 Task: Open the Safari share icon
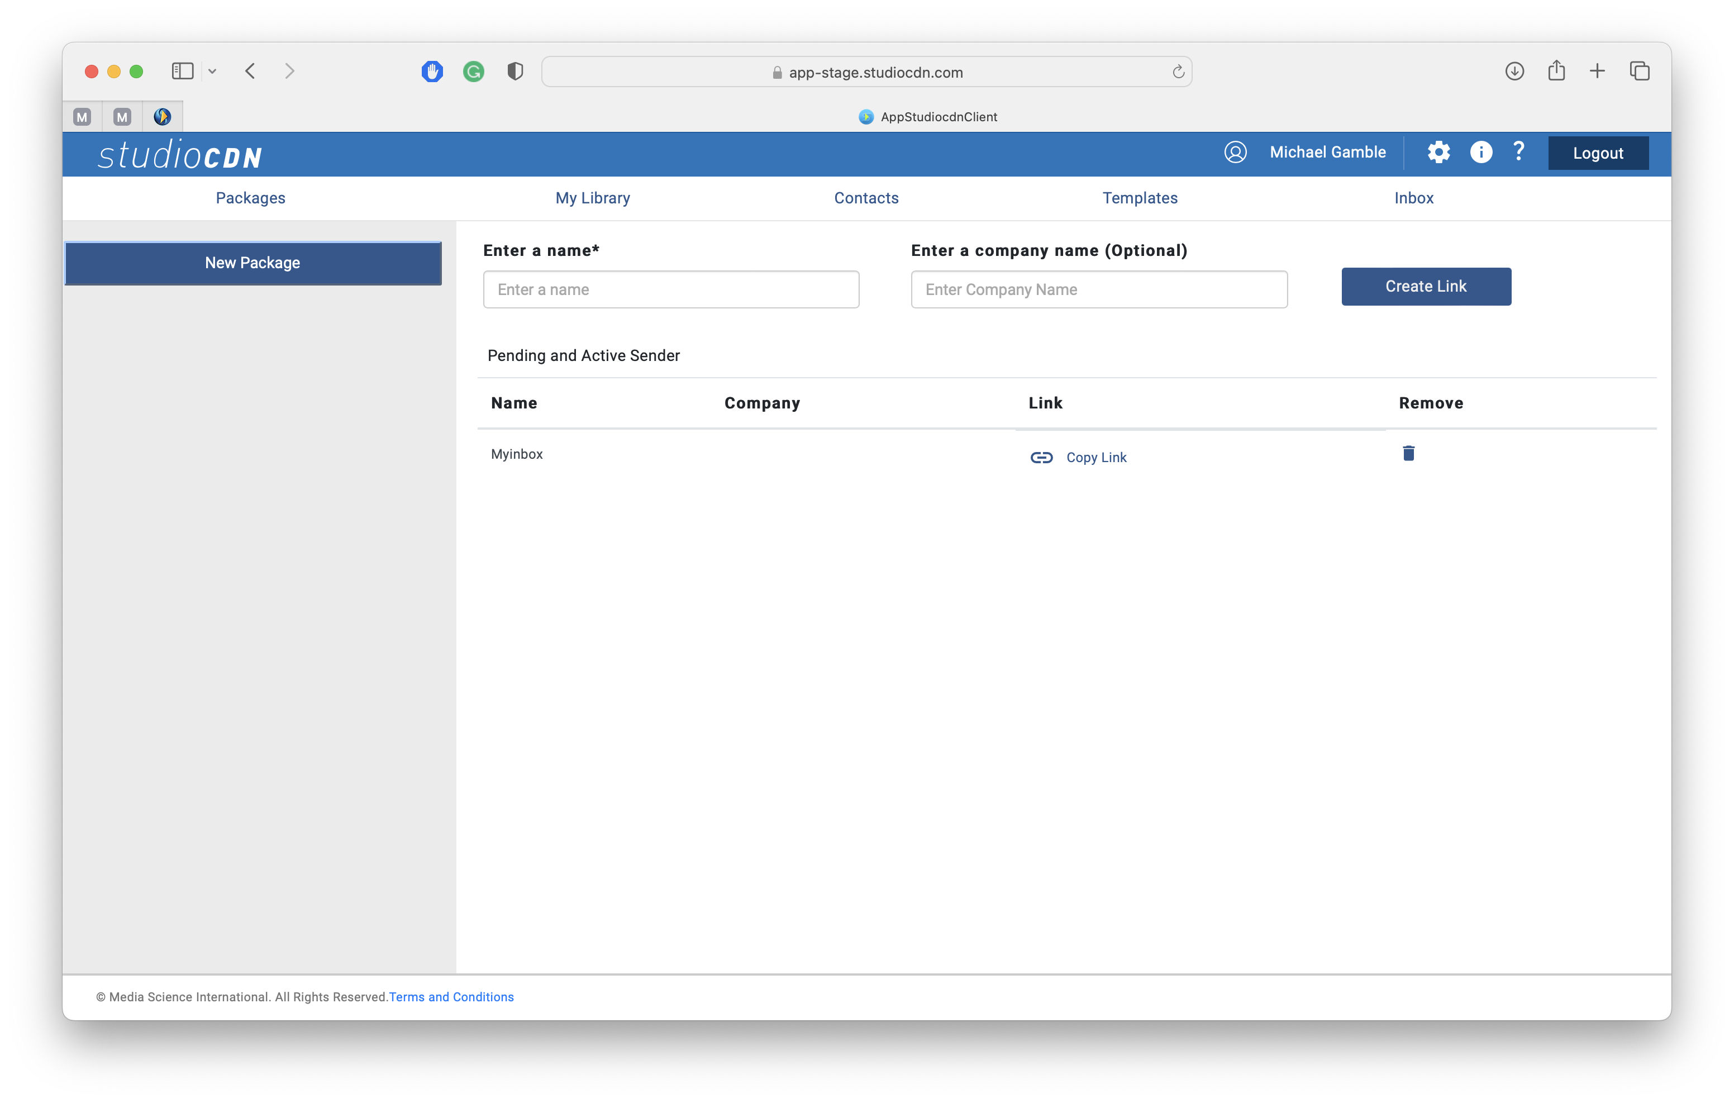tap(1556, 70)
